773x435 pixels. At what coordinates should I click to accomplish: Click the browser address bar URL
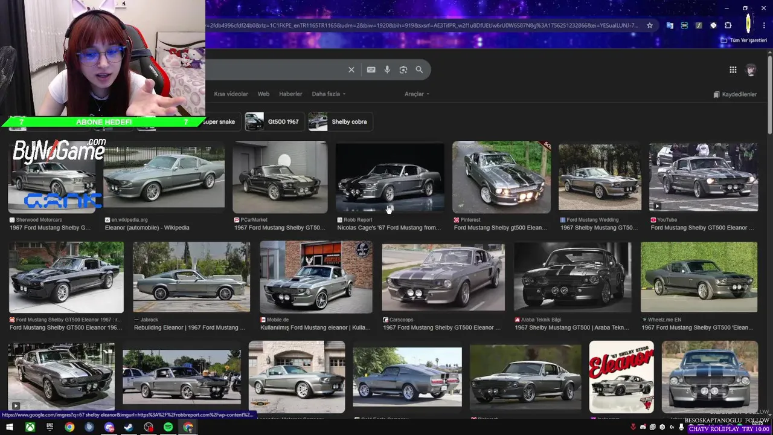[423, 25]
